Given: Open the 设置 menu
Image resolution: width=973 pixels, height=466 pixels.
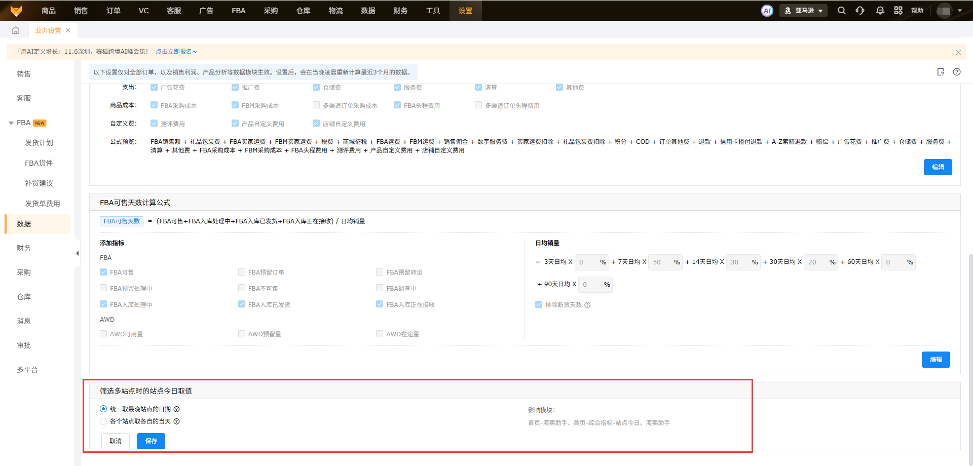Looking at the screenshot, I should [465, 11].
